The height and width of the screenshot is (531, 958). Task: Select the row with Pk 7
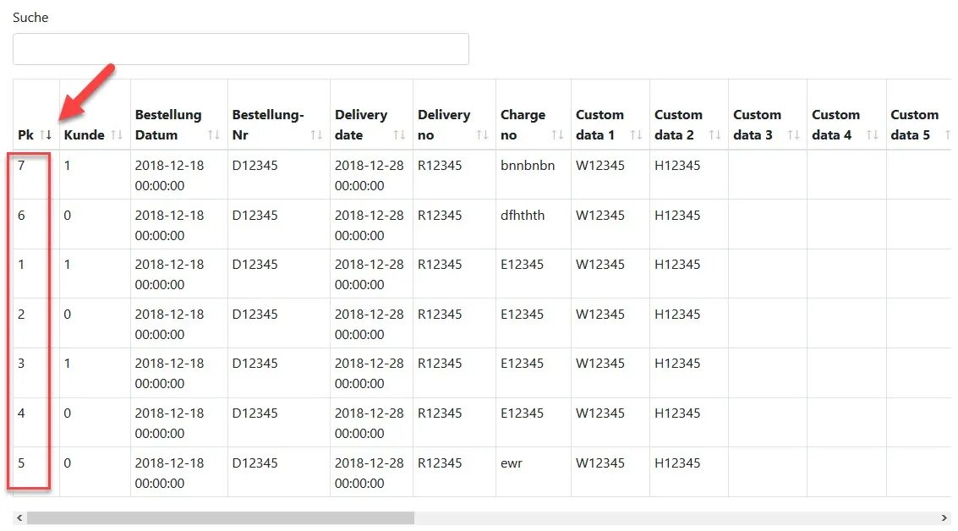(22, 166)
